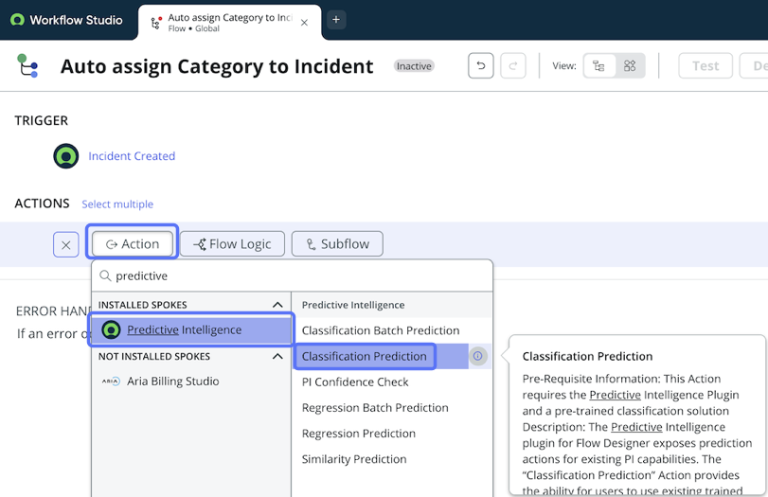768x497 pixels.
Task: Choose the Action button
Action: (133, 244)
